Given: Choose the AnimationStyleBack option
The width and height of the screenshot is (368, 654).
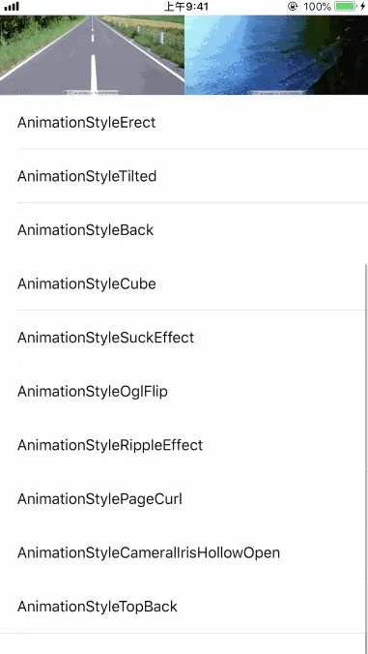Looking at the screenshot, I should 184,230.
